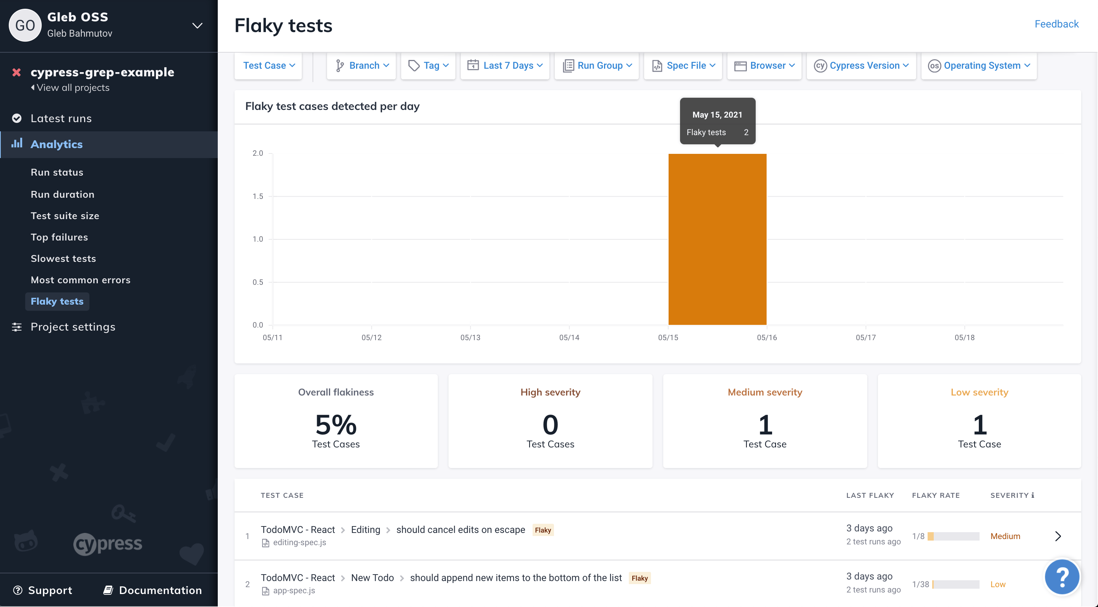Image resolution: width=1098 pixels, height=607 pixels.
Task: Open Slowest tests analytics
Action: point(63,258)
